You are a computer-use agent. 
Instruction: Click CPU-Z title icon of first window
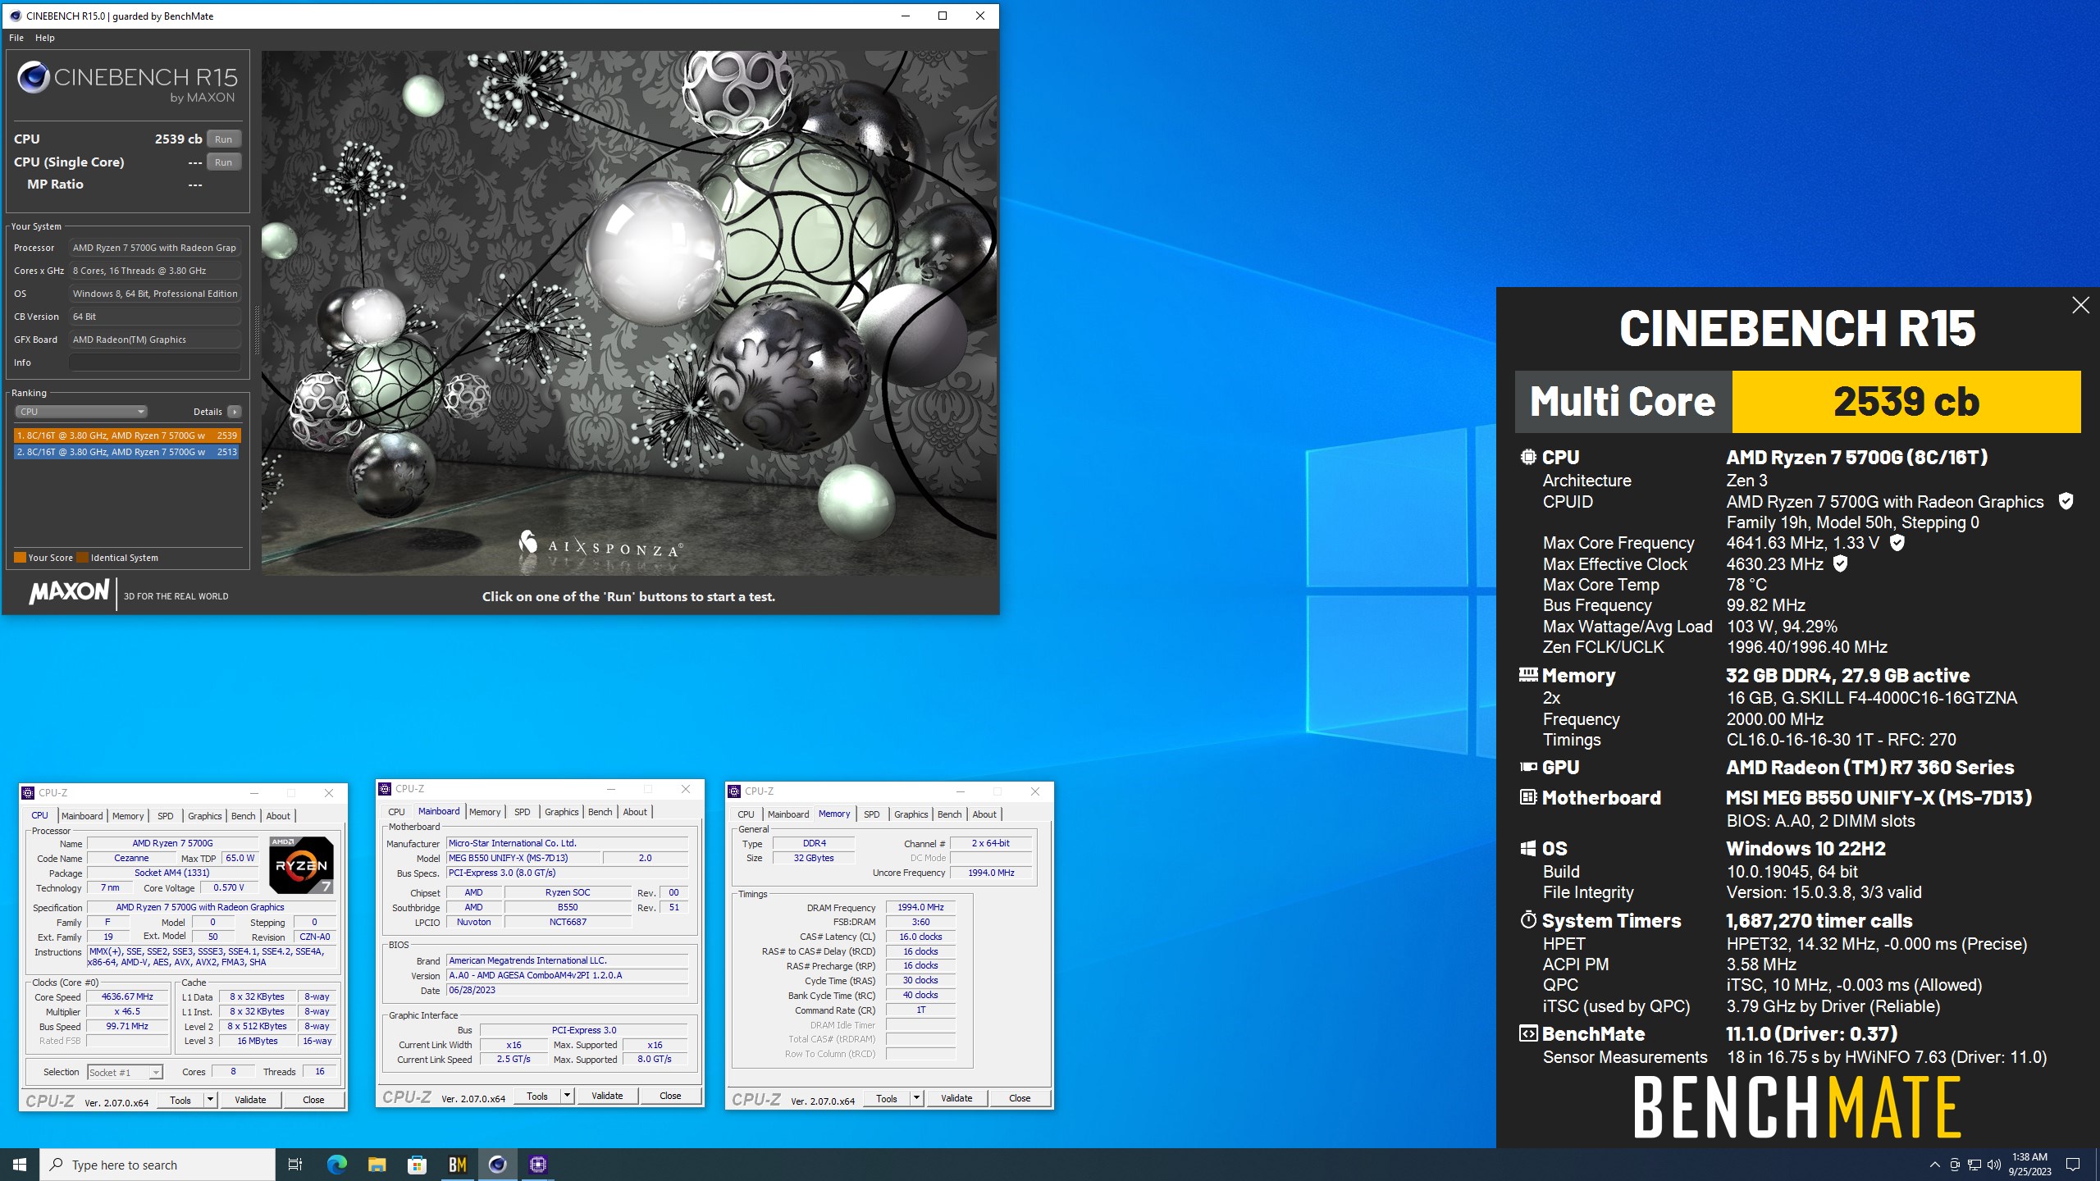[29, 793]
